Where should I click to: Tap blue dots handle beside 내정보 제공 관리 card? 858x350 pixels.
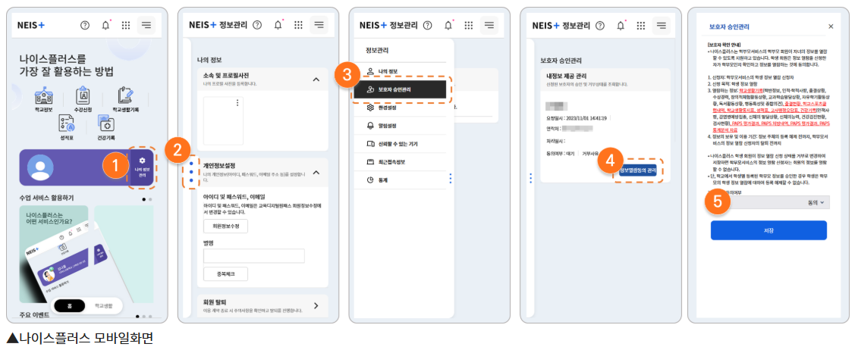point(530,178)
